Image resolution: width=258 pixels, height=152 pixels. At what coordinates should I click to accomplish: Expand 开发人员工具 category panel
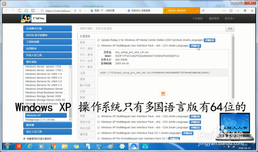47,55
